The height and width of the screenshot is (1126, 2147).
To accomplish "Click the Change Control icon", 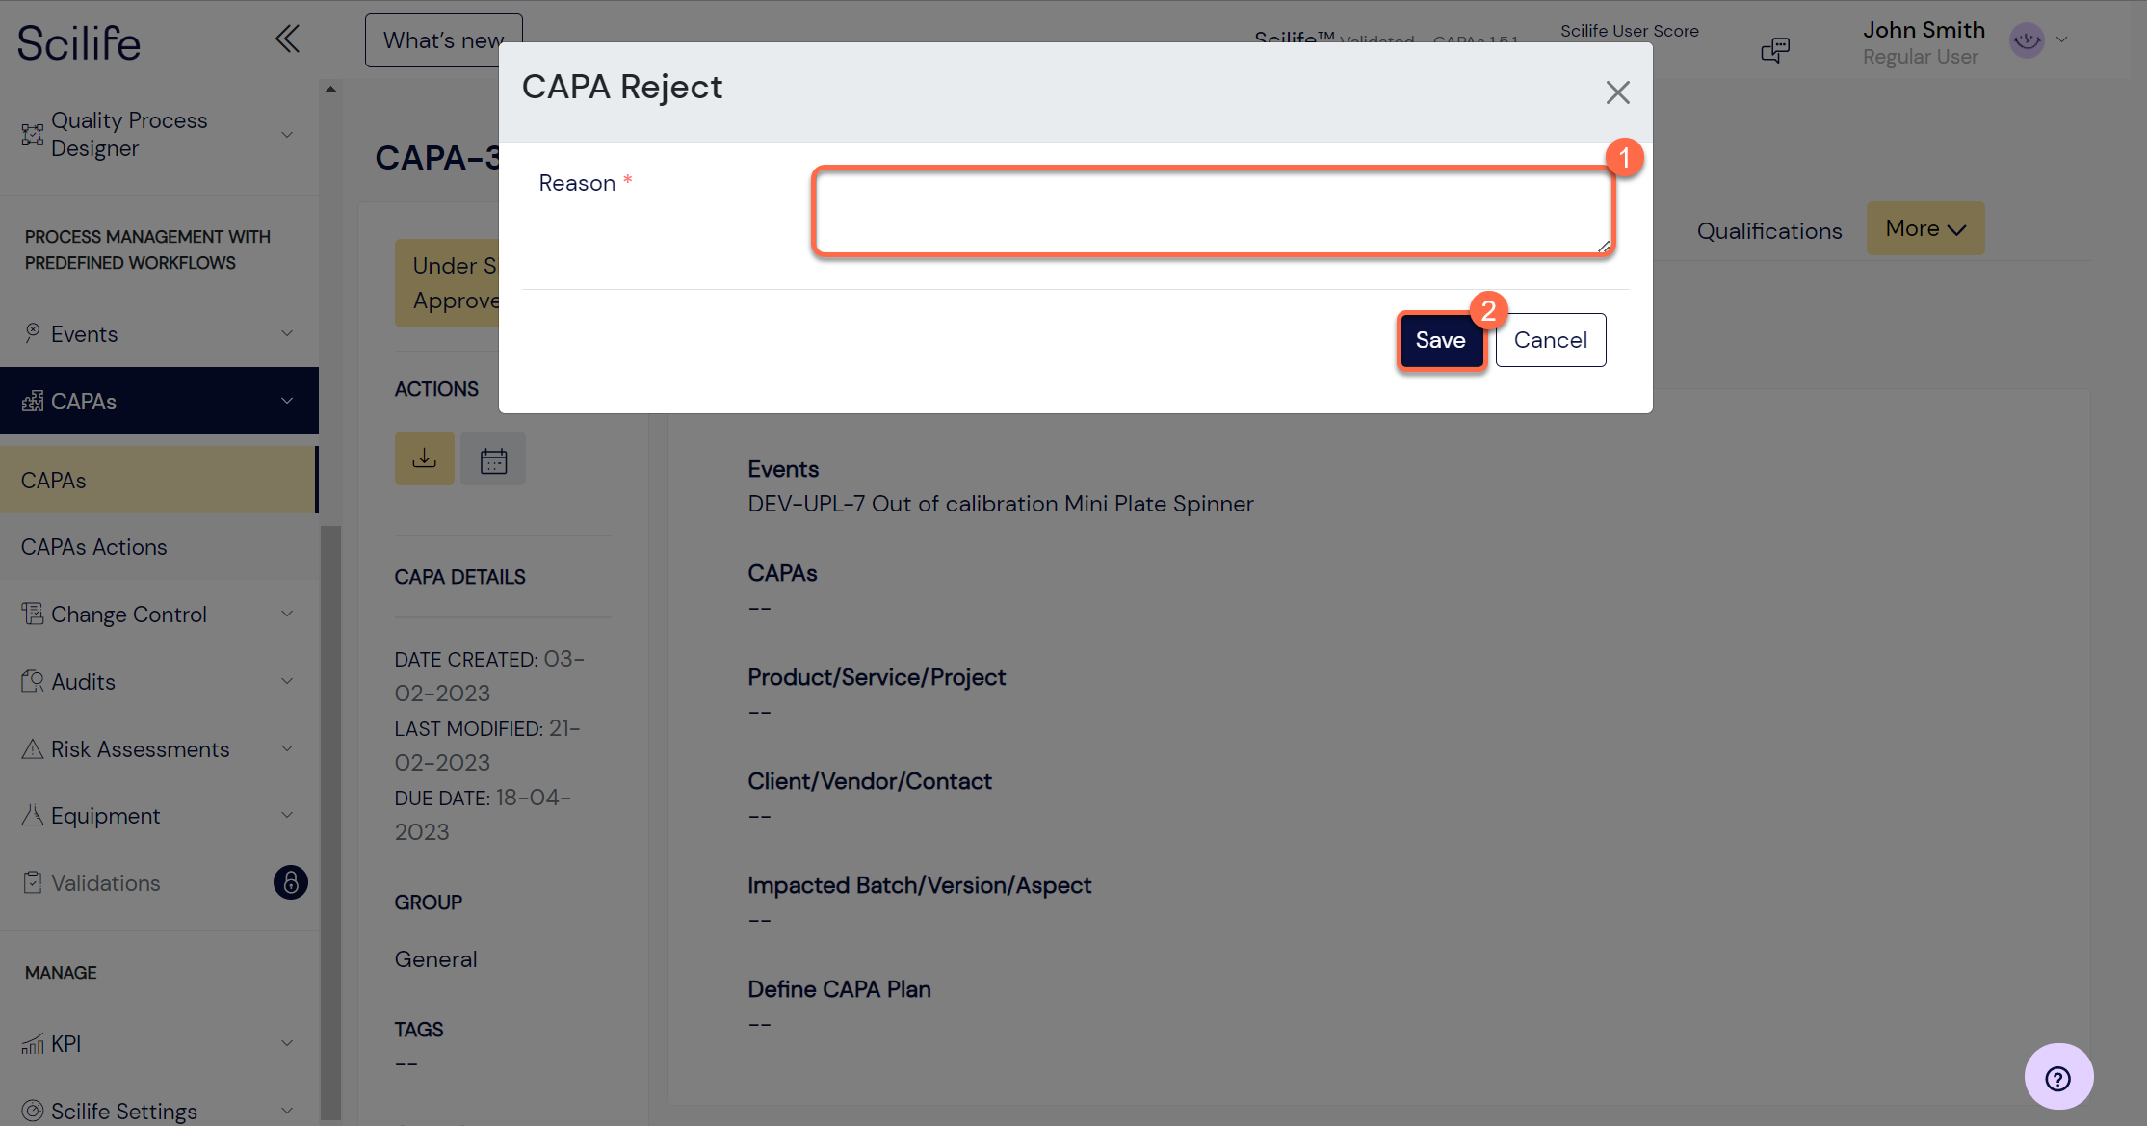I will [33, 614].
